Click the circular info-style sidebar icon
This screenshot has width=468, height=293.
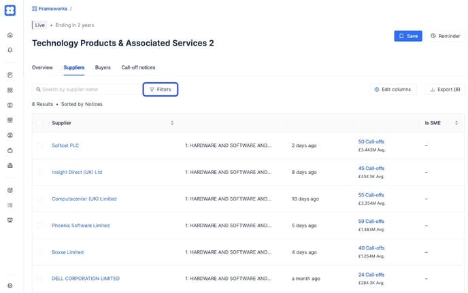[x=10, y=105]
